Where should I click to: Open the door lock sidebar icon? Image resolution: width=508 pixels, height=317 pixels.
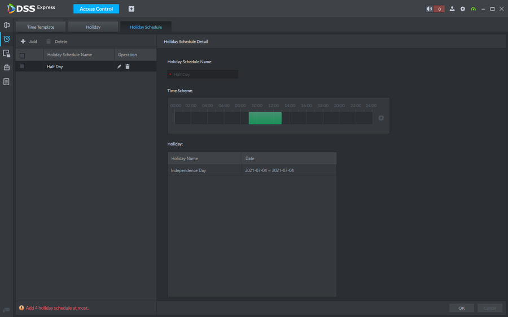coord(6,54)
